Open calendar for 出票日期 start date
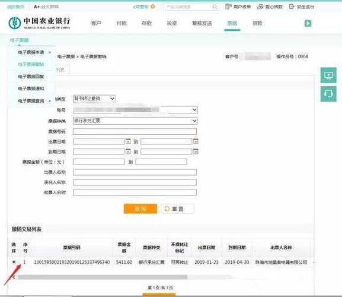Image resolution: width=342 pixels, height=297 pixels. tap(128, 141)
